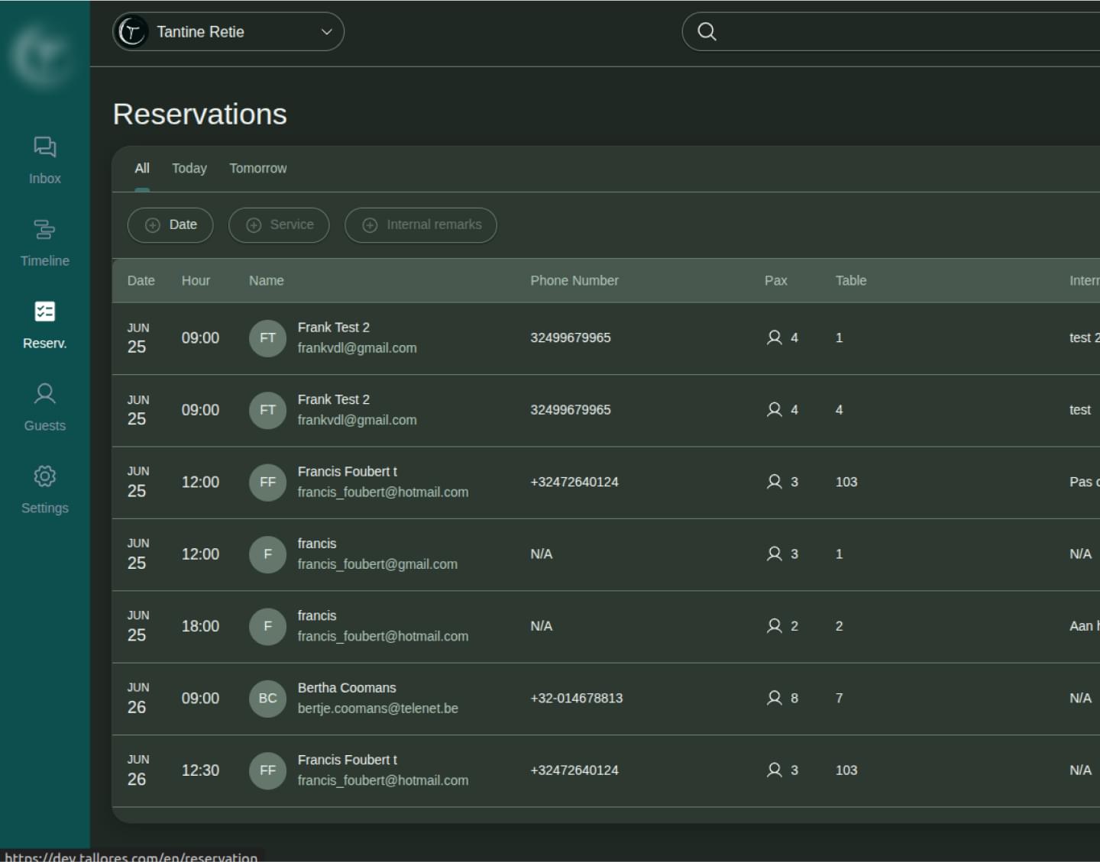Select the All reservations tab
Viewport: 1100px width, 862px height.
point(142,168)
